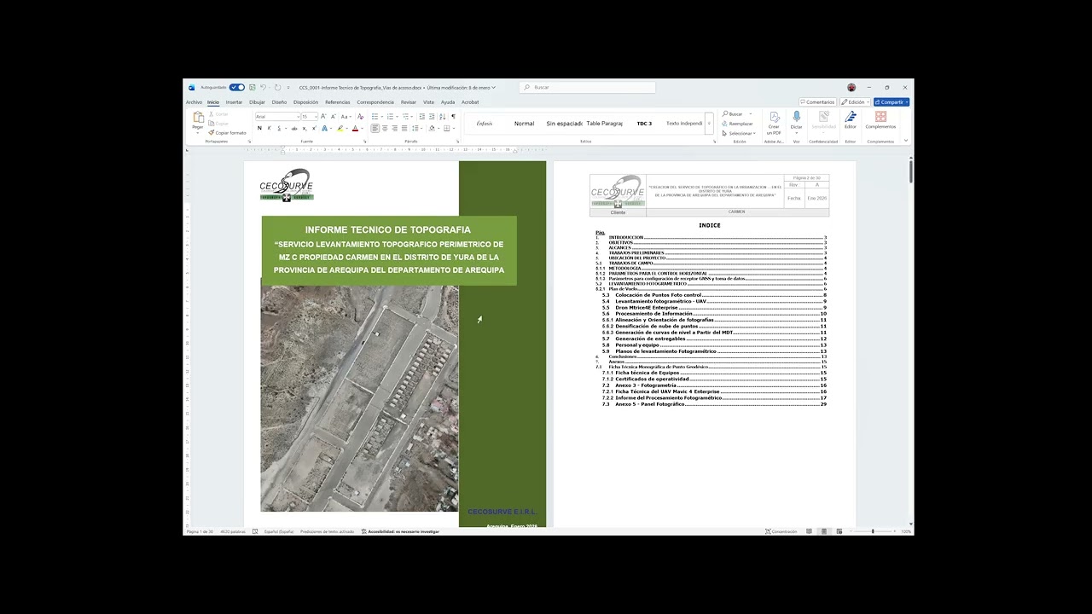Open the Edición mode dropdown

coord(854,102)
